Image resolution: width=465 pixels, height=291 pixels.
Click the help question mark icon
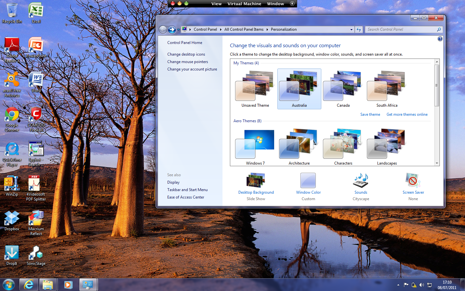click(x=440, y=39)
